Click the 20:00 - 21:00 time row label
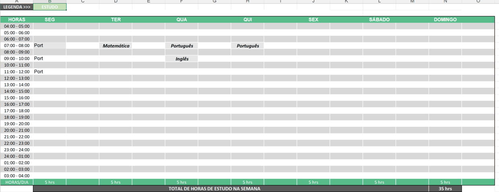The height and width of the screenshot is (192, 499). pos(17,130)
